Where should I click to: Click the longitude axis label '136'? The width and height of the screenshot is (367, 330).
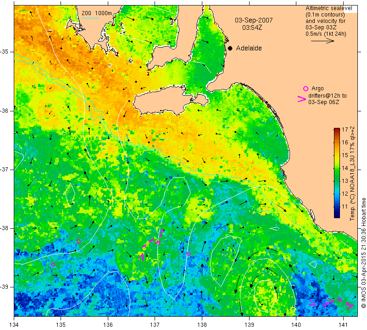(108, 325)
